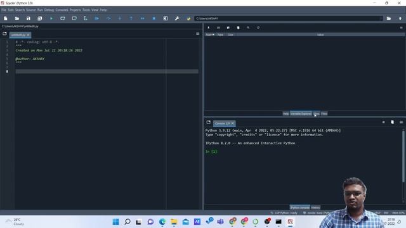The width and height of the screenshot is (406, 228).
Task: Refresh variables icon
Action: pyautogui.click(x=258, y=28)
